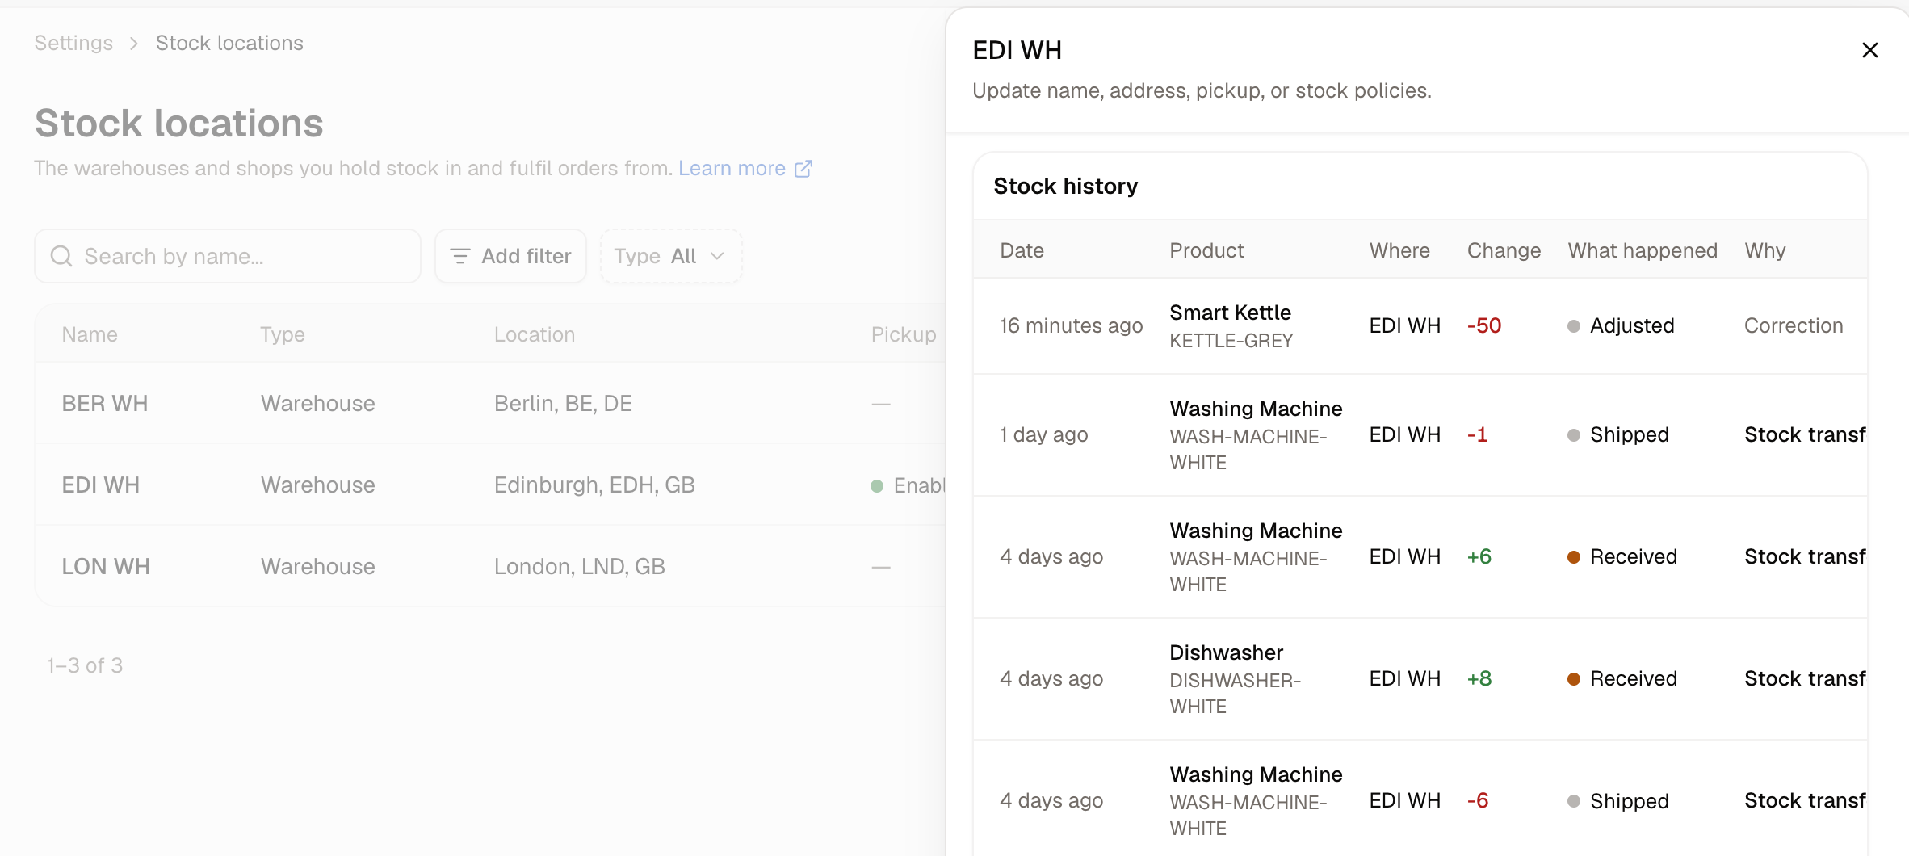
Task: Click London, LND, GB location cell
Action: coord(579,566)
